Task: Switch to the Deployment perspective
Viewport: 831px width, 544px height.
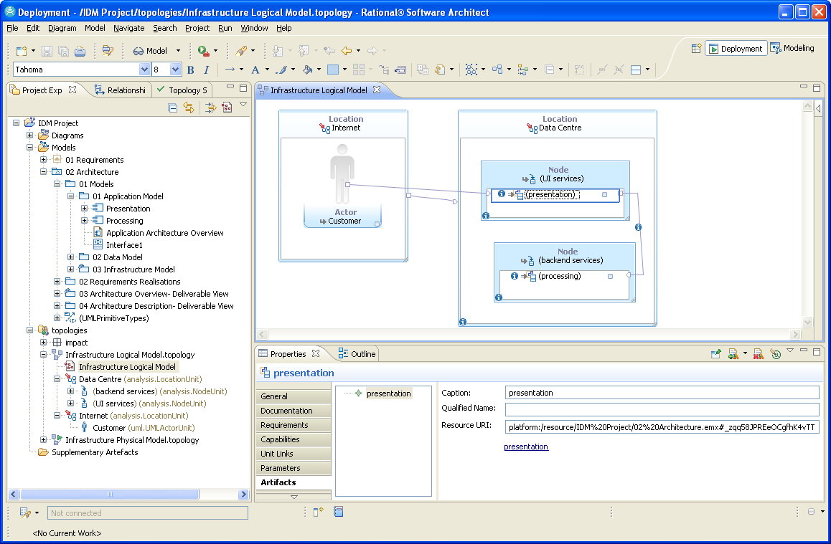Action: point(736,49)
